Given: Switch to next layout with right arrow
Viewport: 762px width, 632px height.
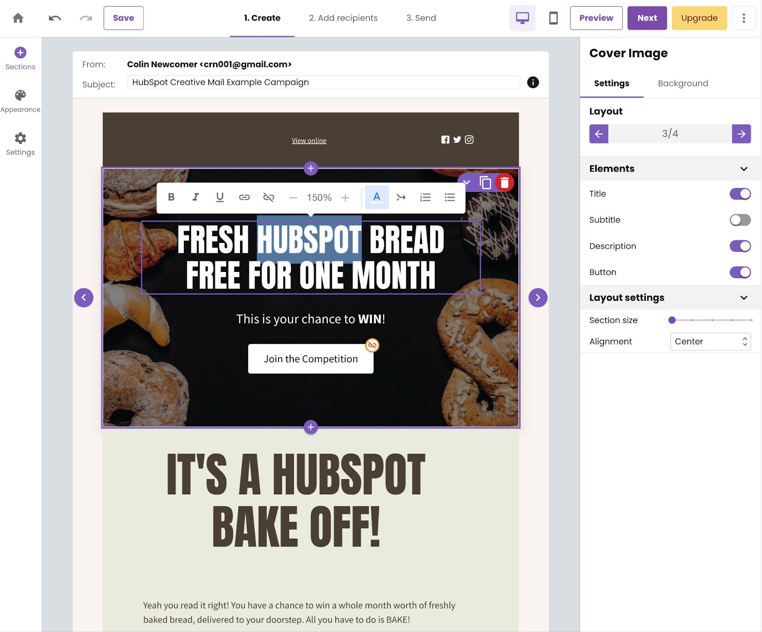Looking at the screenshot, I should [741, 134].
